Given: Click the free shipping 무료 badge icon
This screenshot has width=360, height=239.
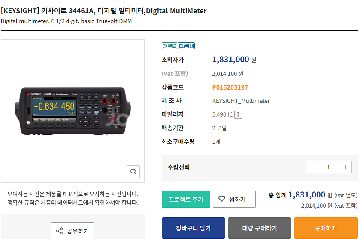Looking at the screenshot, I should pyautogui.click(x=169, y=46).
